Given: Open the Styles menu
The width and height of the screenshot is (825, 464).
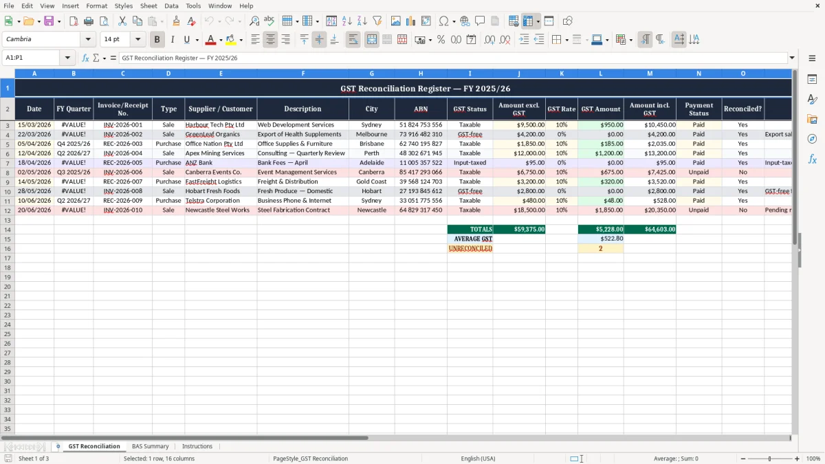Looking at the screenshot, I should pos(124,5).
